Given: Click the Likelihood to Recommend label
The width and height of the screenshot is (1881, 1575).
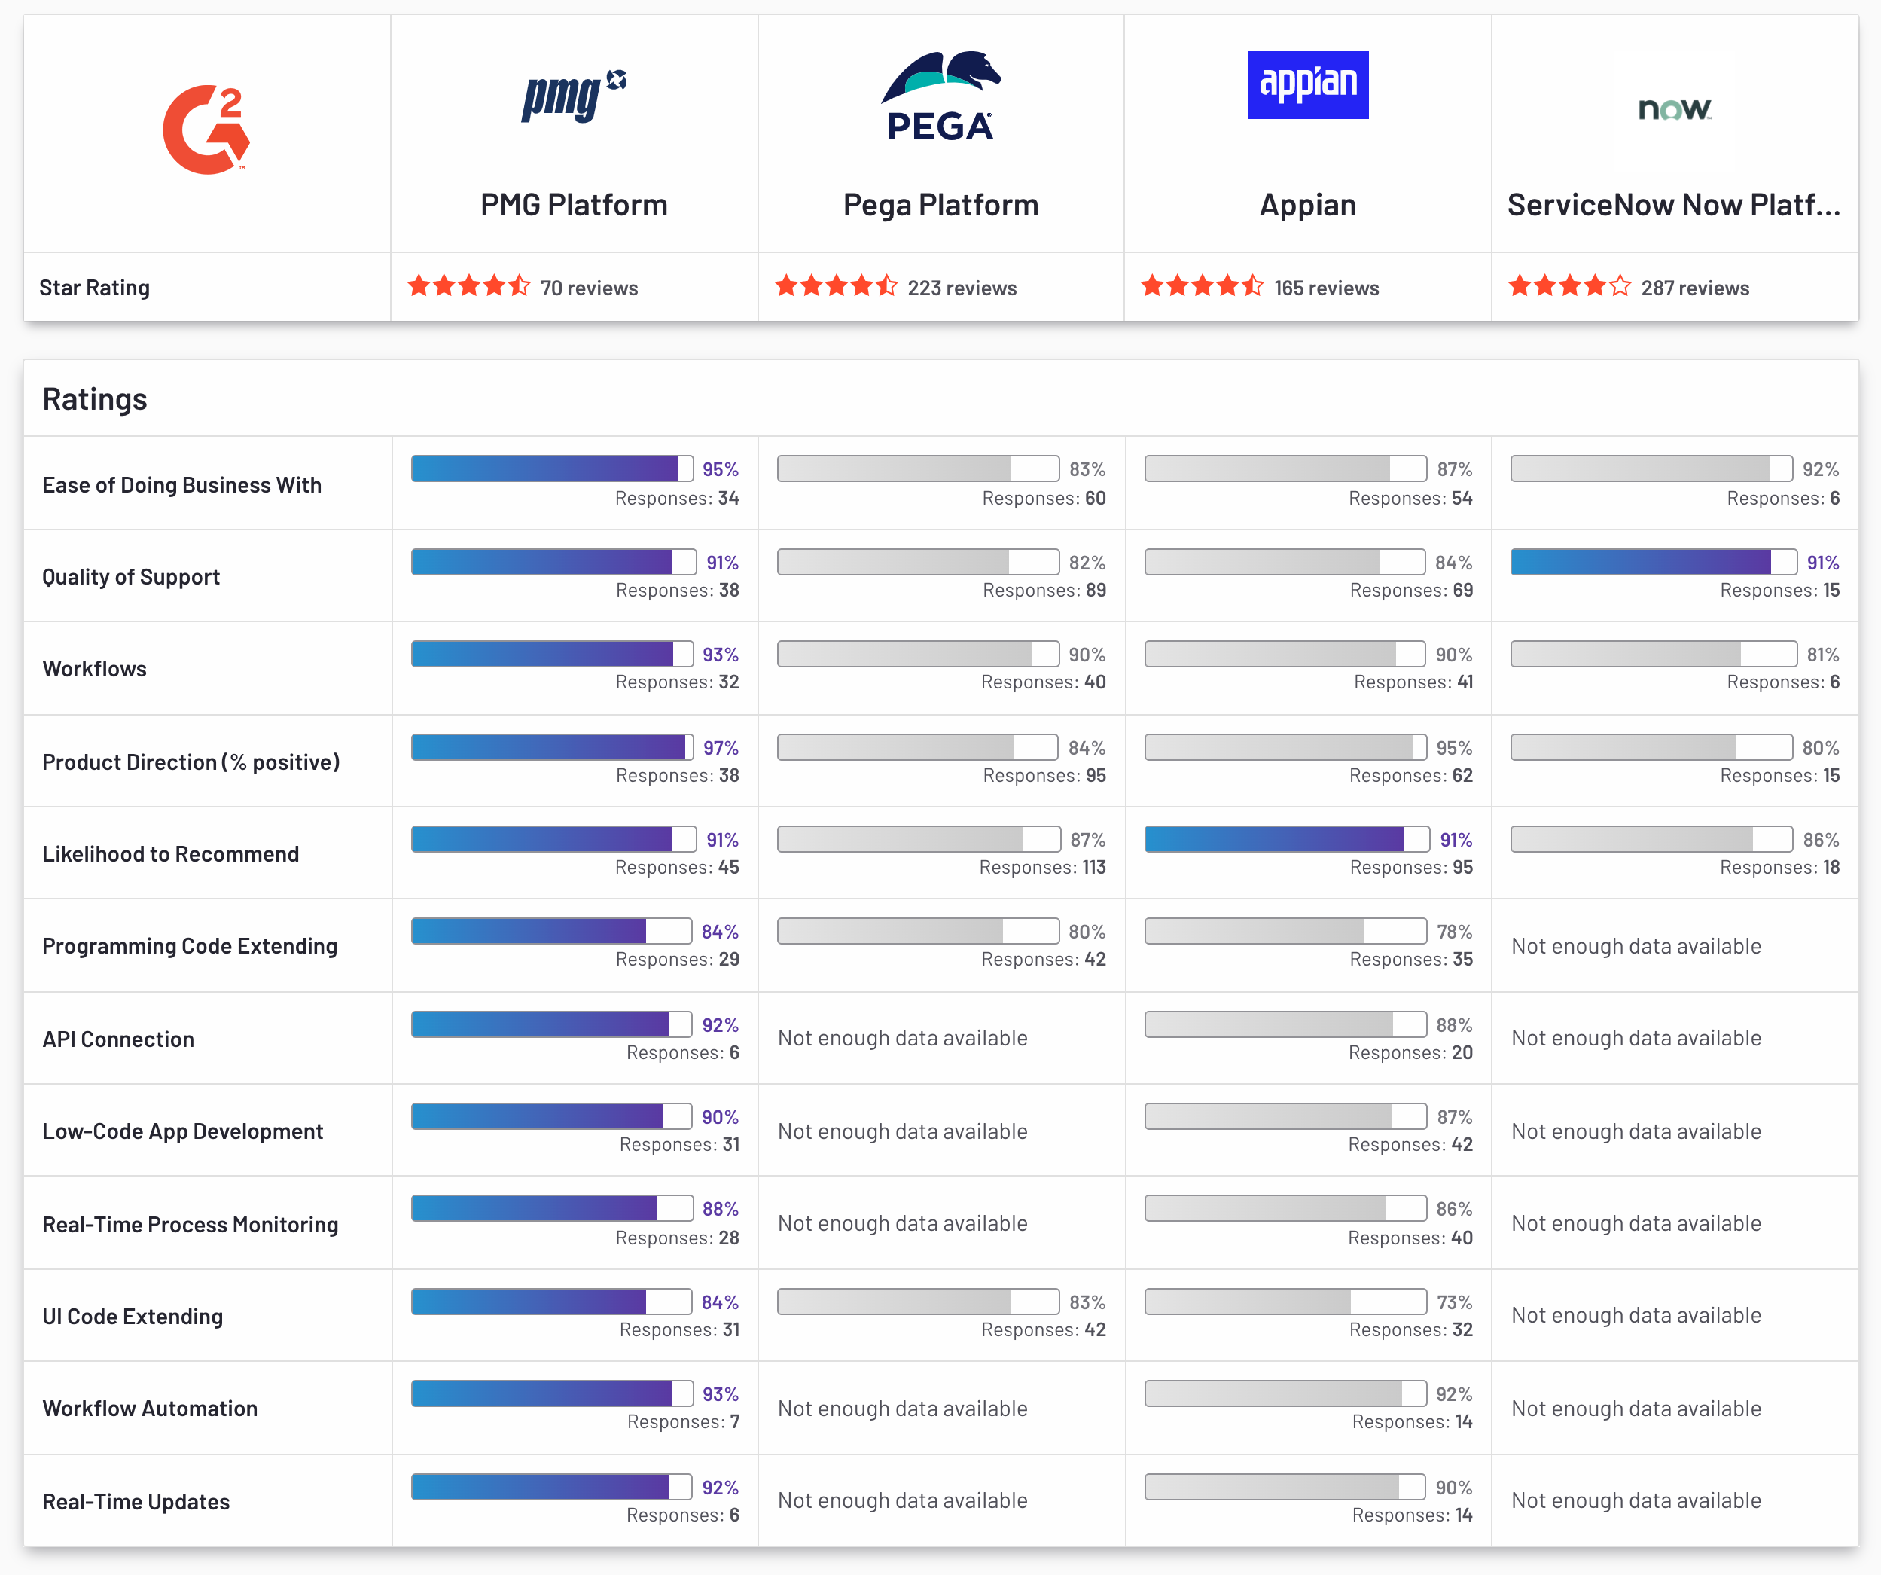Looking at the screenshot, I should 170,855.
